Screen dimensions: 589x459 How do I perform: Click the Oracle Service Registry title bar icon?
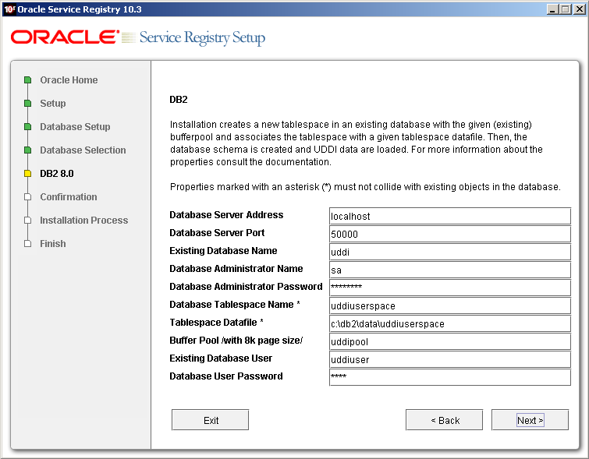click(x=9, y=9)
